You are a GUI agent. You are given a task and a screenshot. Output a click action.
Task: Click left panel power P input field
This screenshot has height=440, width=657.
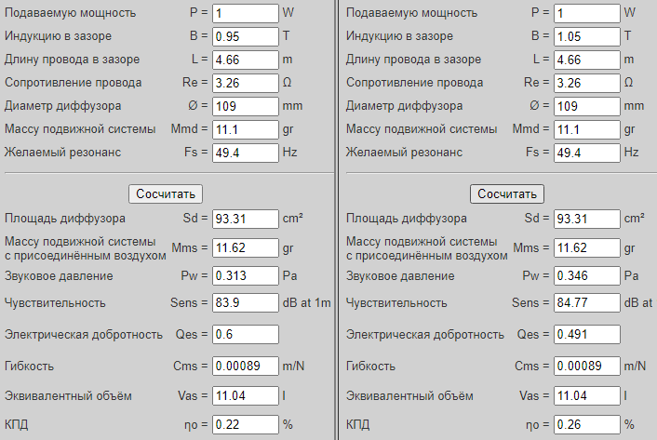coord(245,13)
